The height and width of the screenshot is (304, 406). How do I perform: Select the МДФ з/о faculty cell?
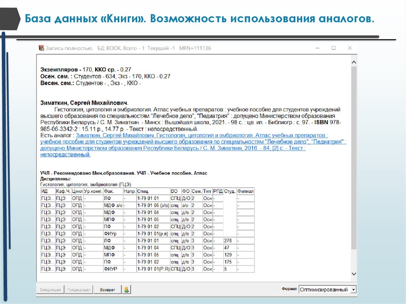(x=113, y=205)
